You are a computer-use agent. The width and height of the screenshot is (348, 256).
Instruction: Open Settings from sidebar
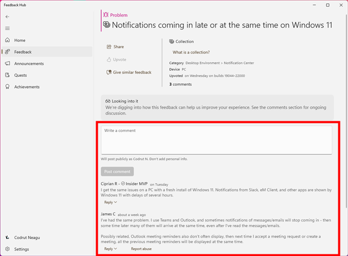(47, 249)
